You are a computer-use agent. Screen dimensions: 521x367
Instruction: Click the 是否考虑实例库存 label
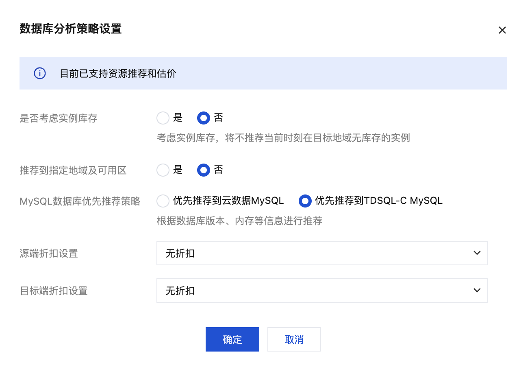click(59, 118)
